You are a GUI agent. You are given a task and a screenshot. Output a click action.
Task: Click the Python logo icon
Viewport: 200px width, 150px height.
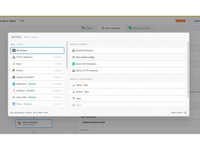(14, 70)
